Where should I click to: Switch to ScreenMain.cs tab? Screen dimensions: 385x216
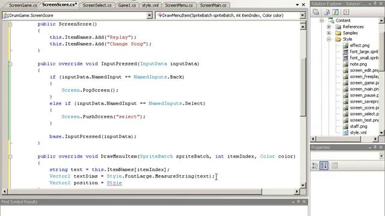click(213, 5)
